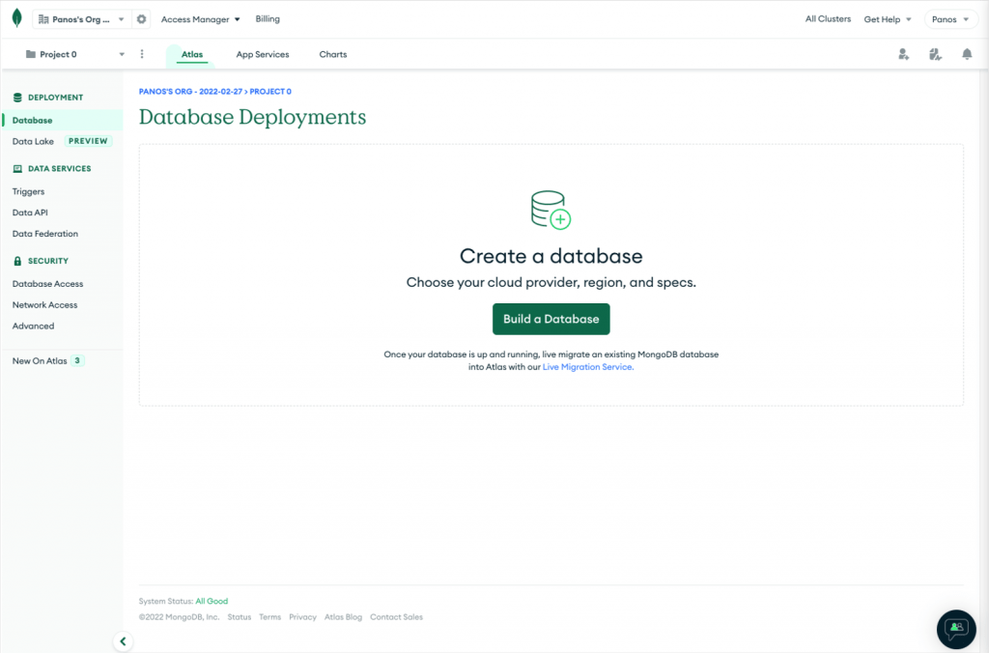Click the Data Services section header
Image resolution: width=989 pixels, height=653 pixels.
point(52,168)
